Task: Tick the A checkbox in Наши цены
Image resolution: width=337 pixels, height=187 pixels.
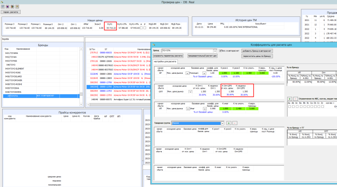Action: 141,28
